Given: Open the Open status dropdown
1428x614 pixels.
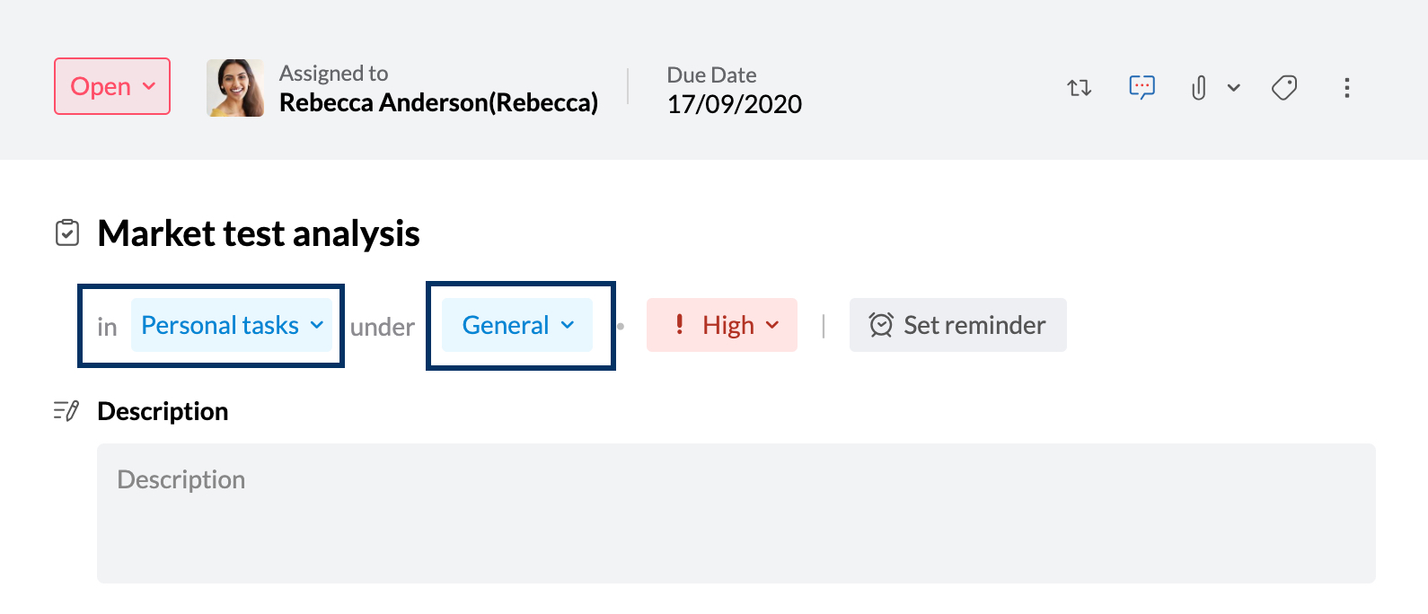Looking at the screenshot, I should (112, 86).
